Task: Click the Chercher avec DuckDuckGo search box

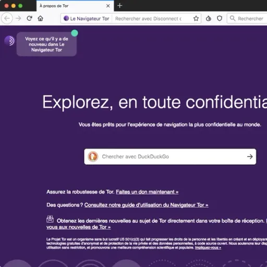Action: click(170, 156)
